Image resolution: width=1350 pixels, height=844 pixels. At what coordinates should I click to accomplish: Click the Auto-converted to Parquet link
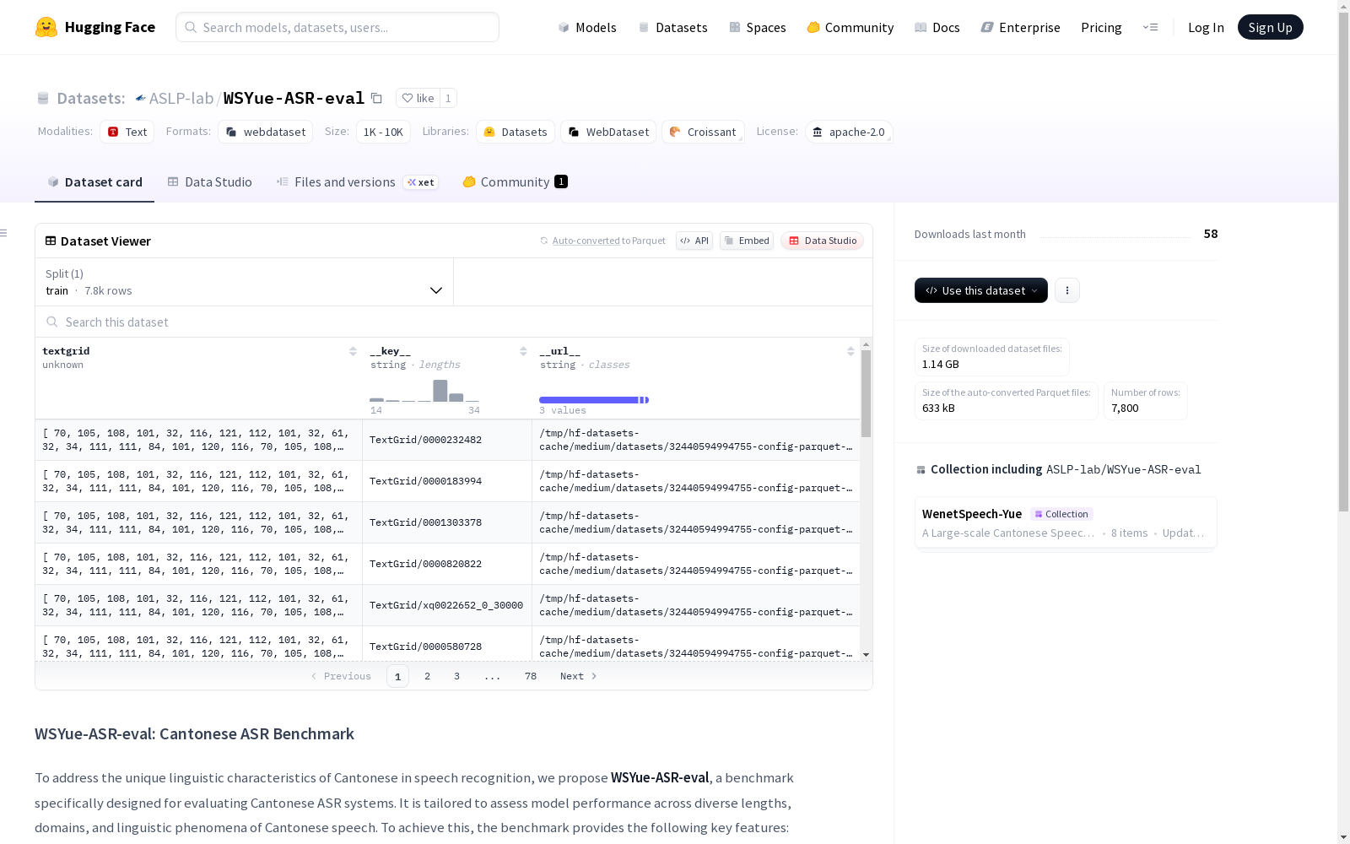[x=586, y=241]
